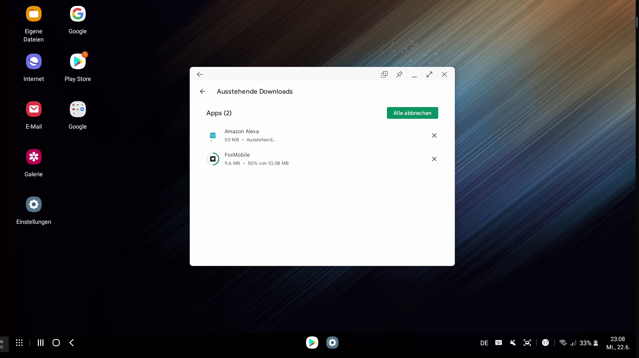Viewport: 639px width, 358px height.
Task: Cancel the Amazon Alexa download
Action: [x=434, y=135]
